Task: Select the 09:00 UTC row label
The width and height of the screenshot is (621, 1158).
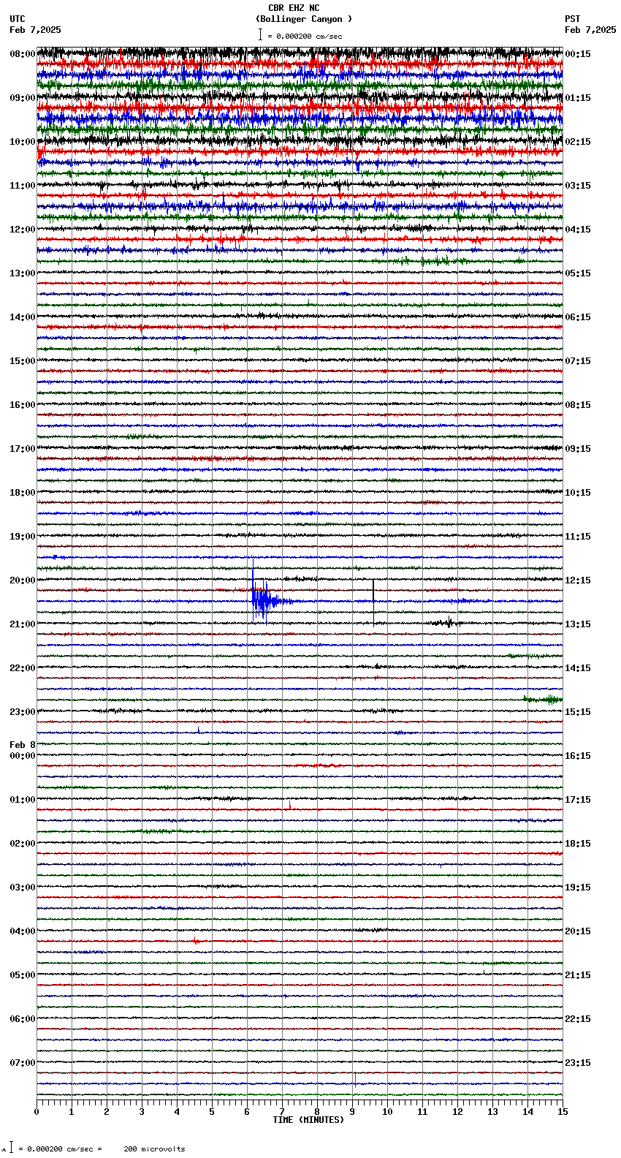Action: 22,98
